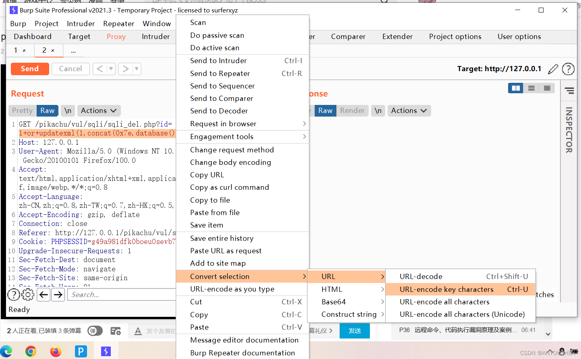The height and width of the screenshot is (359, 581).
Task: Expand Engagement tools submenu
Action: pos(243,137)
